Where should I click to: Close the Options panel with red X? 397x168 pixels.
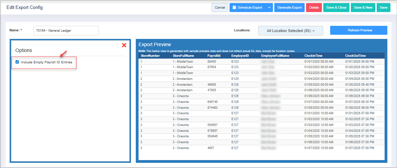click(124, 45)
